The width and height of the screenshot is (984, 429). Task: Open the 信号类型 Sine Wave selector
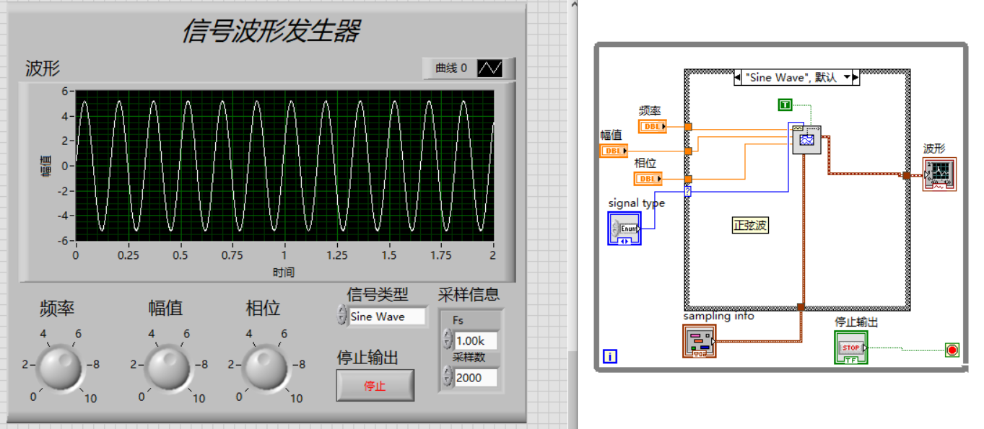coord(387,317)
